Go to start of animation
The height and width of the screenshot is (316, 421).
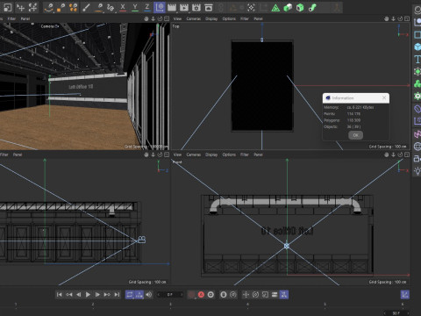point(59,294)
